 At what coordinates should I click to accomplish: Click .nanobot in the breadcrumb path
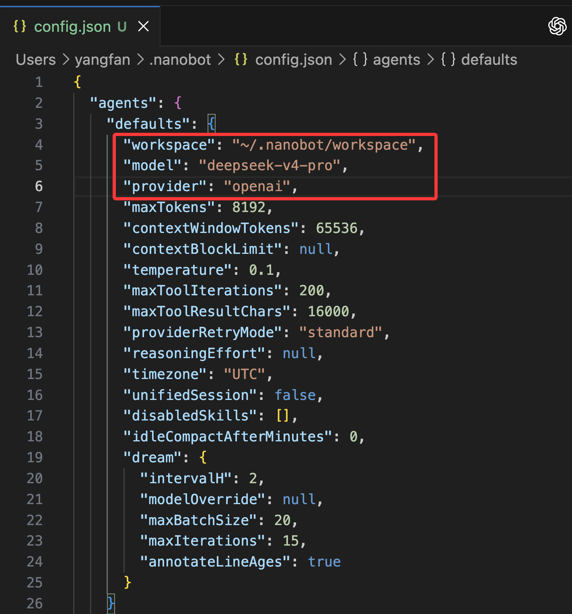(180, 60)
